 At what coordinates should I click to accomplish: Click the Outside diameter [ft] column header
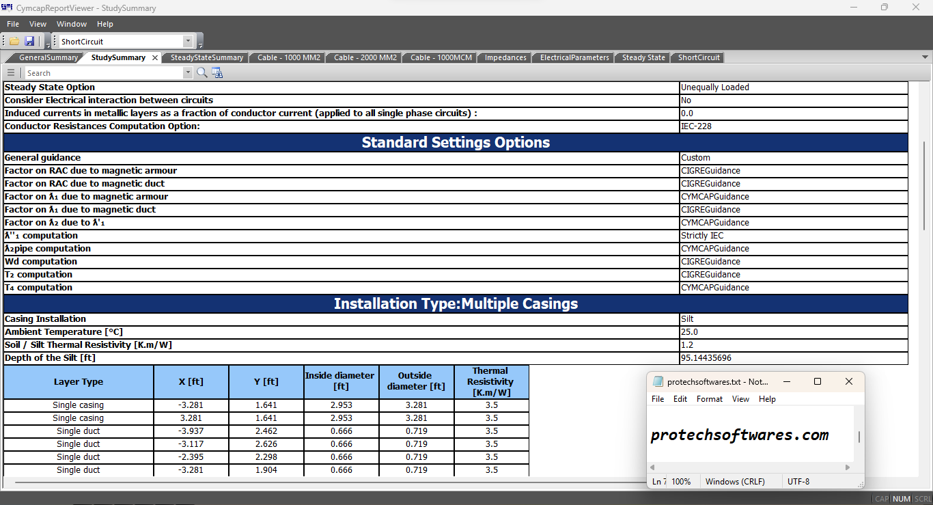[x=416, y=382]
